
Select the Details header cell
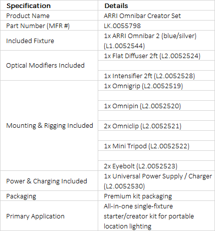156,6
